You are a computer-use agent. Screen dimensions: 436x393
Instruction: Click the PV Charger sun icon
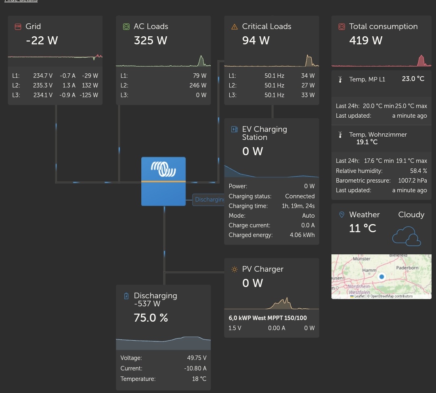[234, 269]
